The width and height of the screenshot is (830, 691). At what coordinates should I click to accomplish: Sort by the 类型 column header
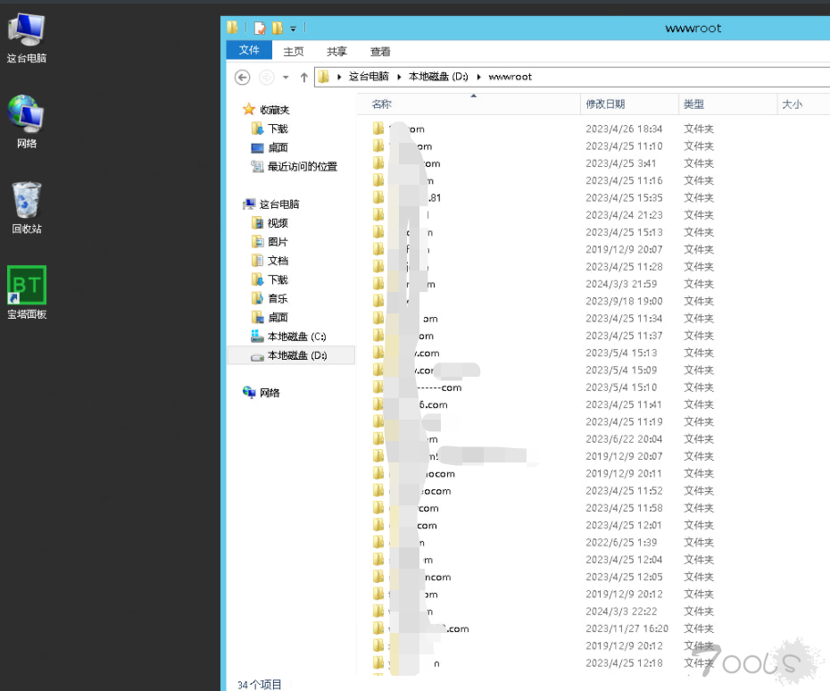tap(728, 104)
